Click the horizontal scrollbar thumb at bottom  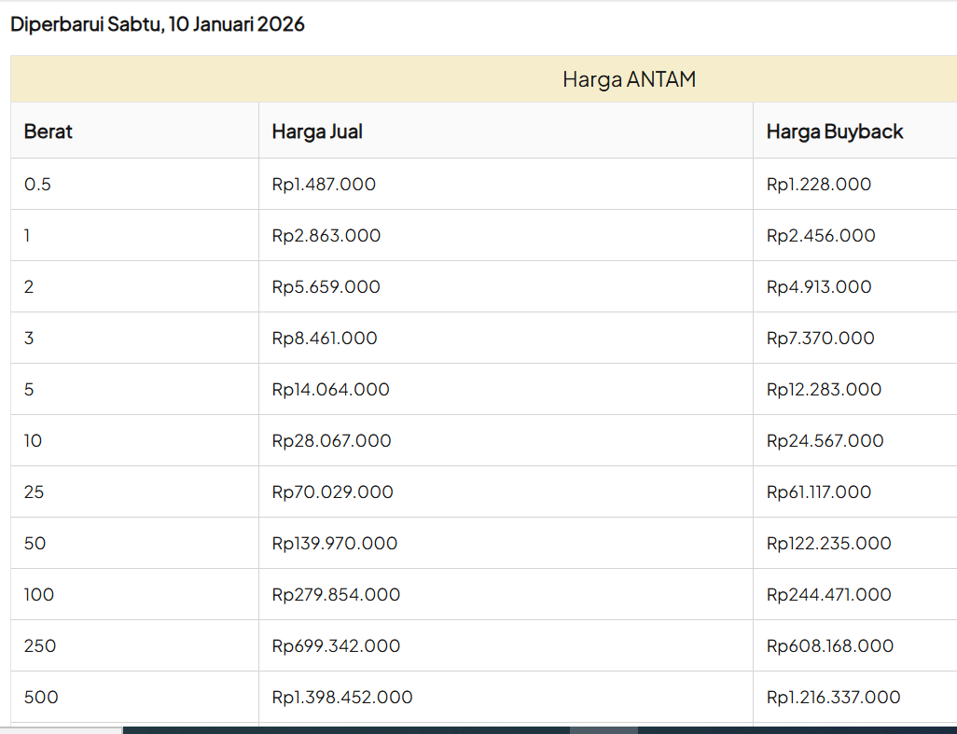pos(603,729)
